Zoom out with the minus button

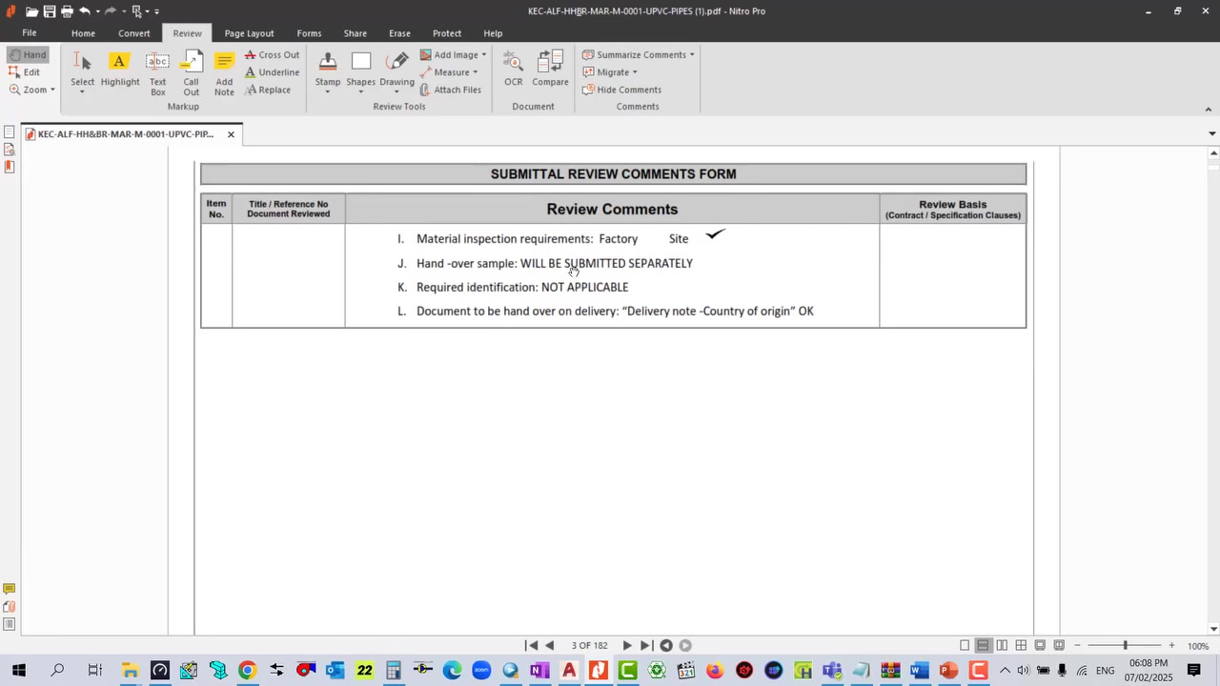pyautogui.click(x=1078, y=646)
